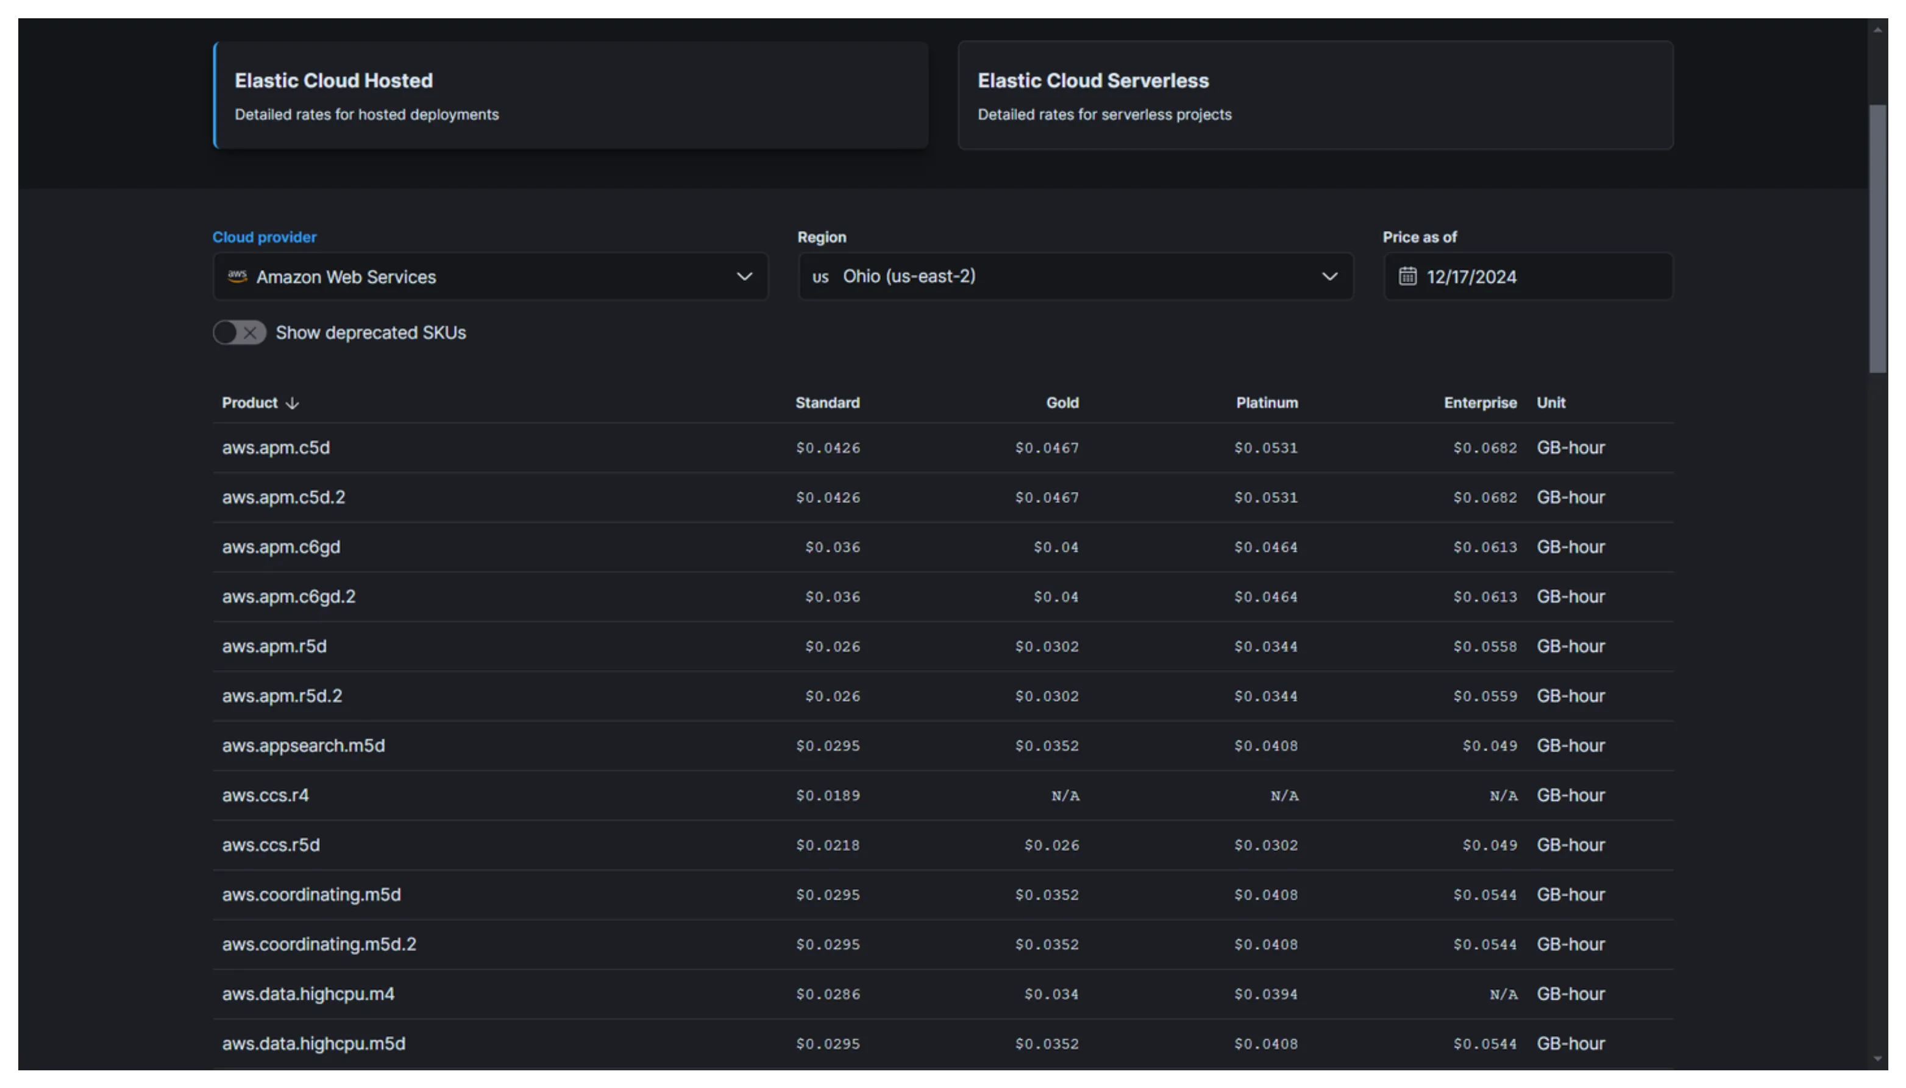This screenshot has width=1906, height=1088.
Task: Click the calendar icon in the date field
Action: point(1407,277)
